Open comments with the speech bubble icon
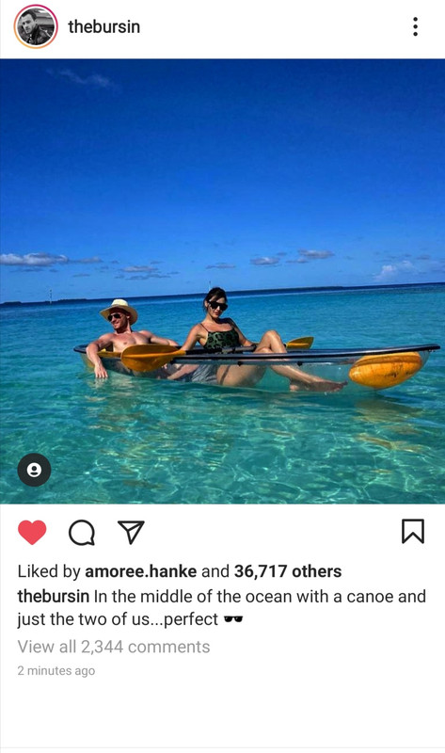Screen dimensions: 445x753 [82, 533]
